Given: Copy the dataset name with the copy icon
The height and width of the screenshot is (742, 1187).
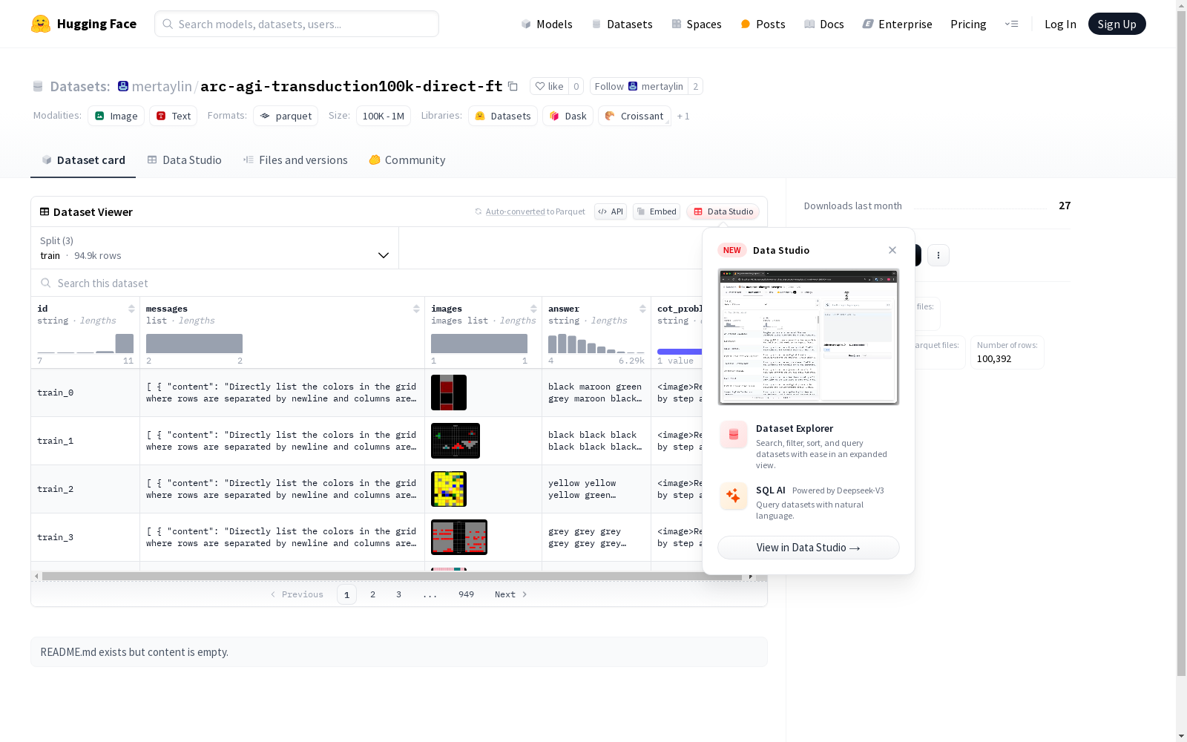Looking at the screenshot, I should point(513,86).
